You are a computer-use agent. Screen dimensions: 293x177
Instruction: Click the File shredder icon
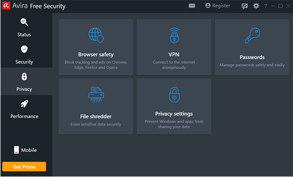(x=96, y=95)
